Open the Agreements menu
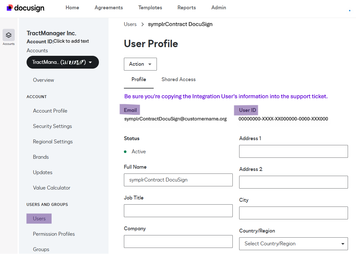 coord(109,7)
